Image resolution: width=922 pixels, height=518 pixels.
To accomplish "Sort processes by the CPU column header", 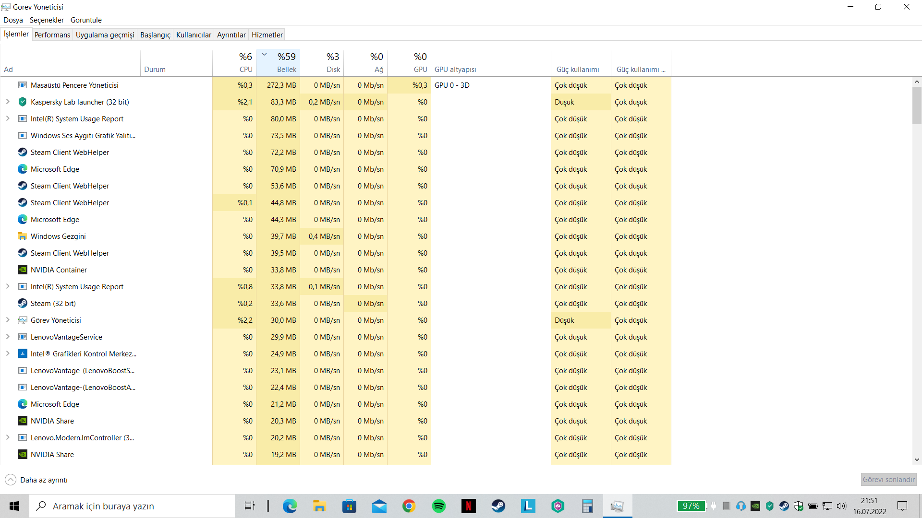I will (x=235, y=63).
